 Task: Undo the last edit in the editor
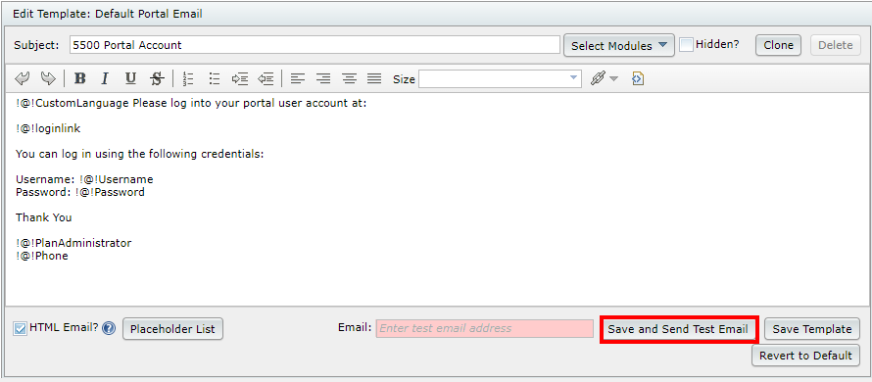tap(23, 79)
